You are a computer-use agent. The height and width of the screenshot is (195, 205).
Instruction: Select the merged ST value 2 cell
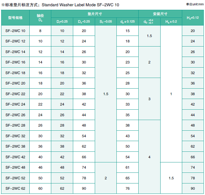pos(106,178)
